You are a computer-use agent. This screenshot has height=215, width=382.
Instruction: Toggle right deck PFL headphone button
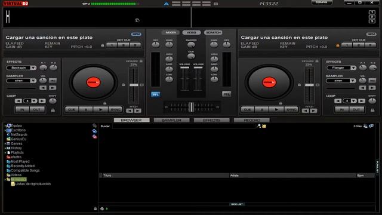coord(227,94)
